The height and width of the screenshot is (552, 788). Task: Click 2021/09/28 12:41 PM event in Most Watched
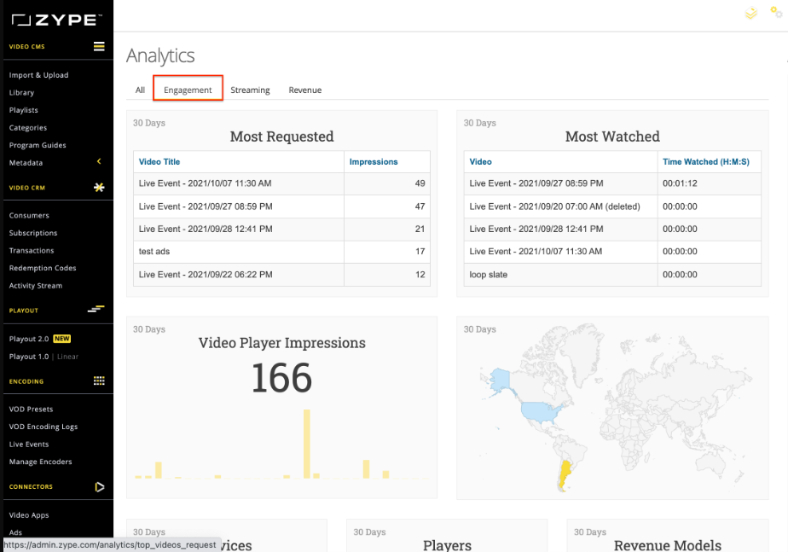point(536,229)
